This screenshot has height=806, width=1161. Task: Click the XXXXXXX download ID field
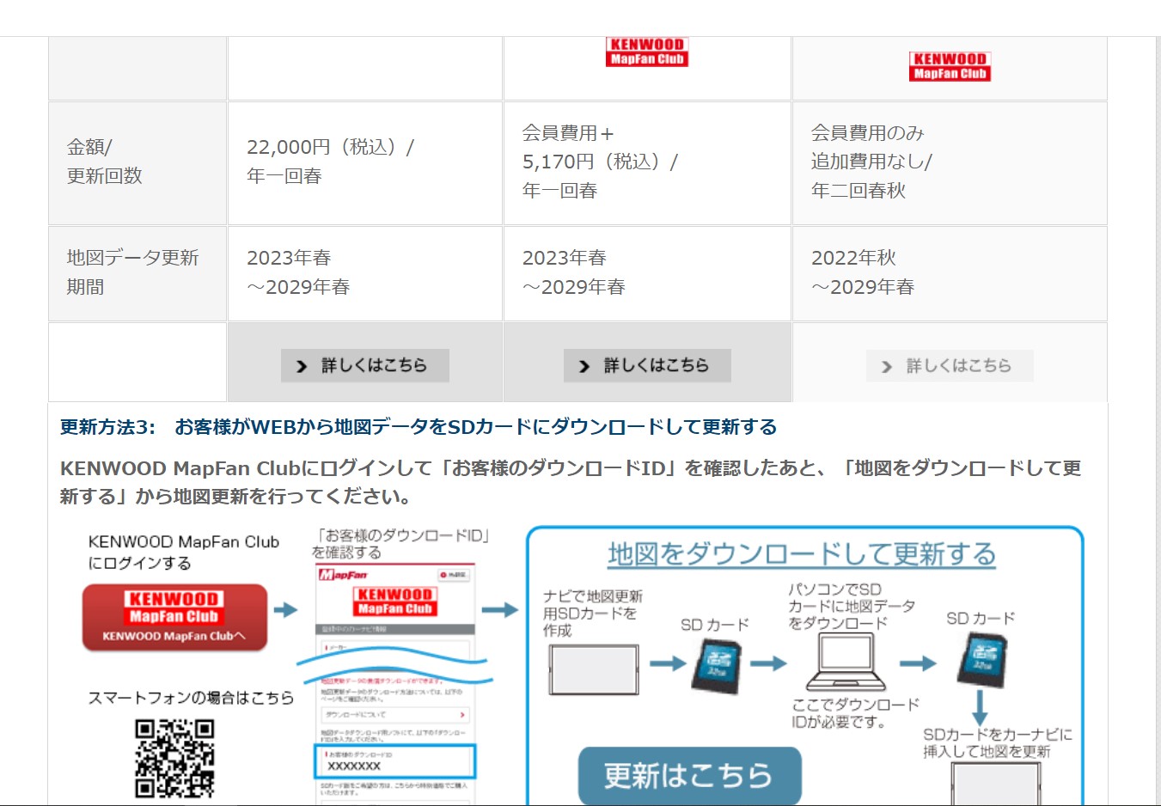pyautogui.click(x=394, y=761)
